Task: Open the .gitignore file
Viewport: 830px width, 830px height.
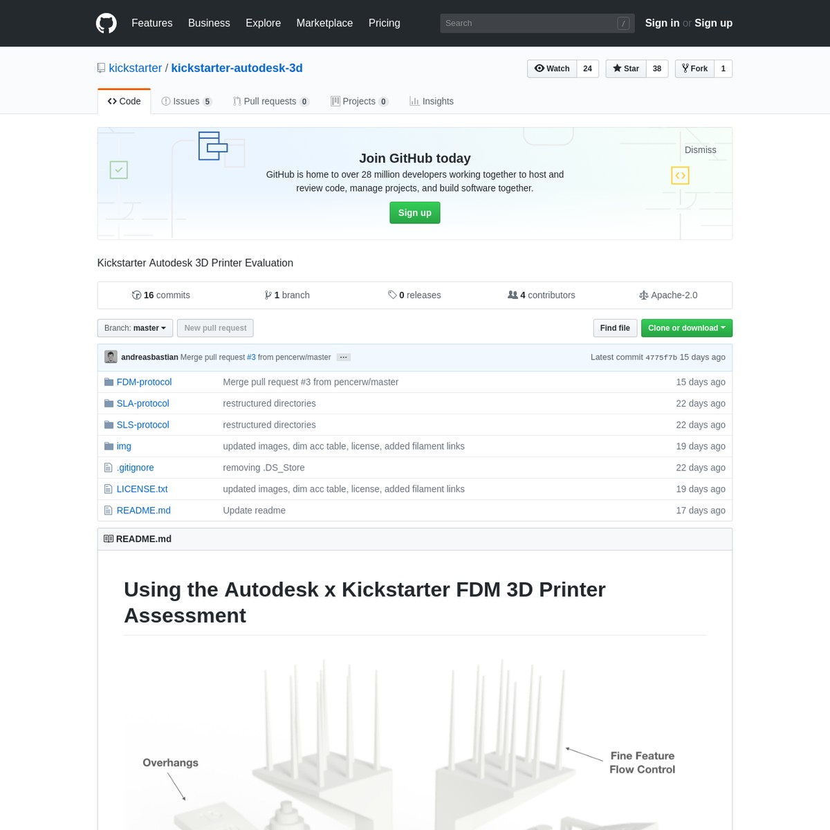Action: 136,468
